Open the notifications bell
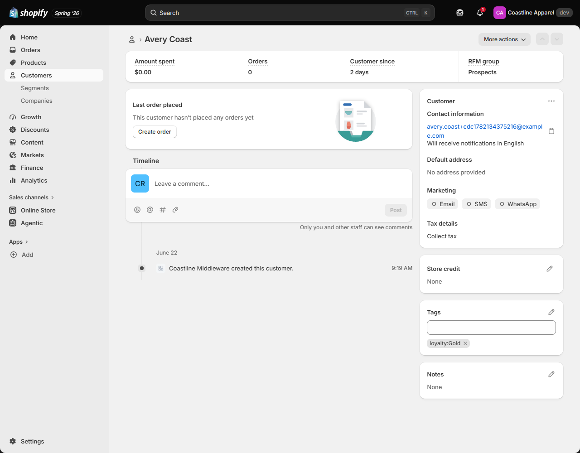580x453 pixels. click(x=480, y=13)
